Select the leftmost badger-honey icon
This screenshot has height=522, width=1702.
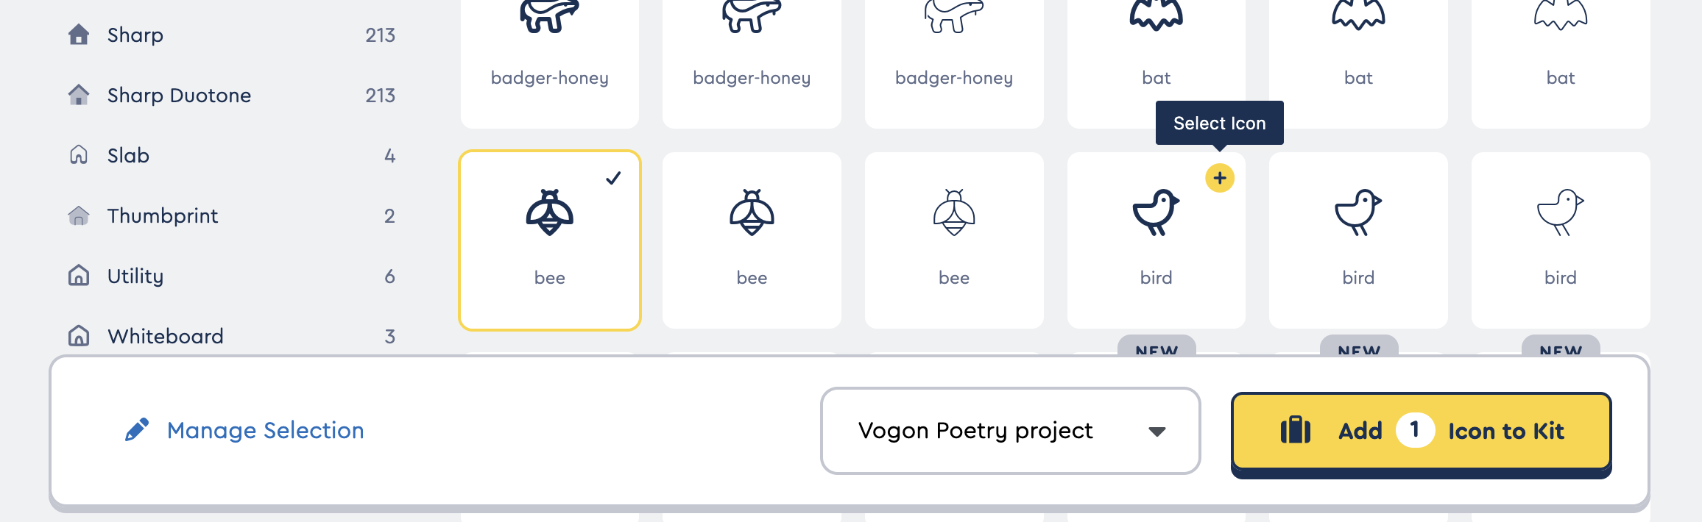[x=549, y=44]
